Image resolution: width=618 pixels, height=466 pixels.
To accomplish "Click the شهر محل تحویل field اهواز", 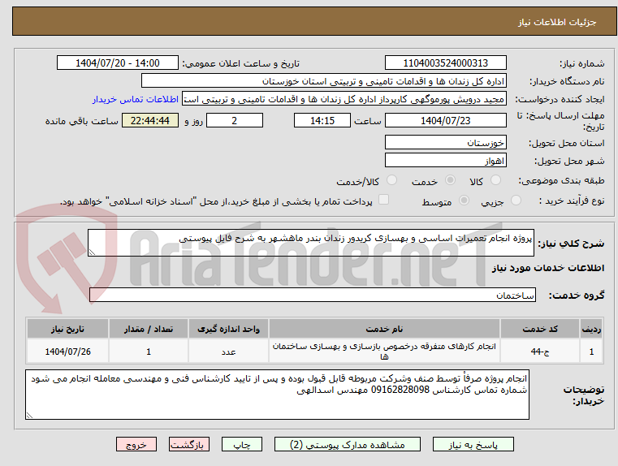I will 445,161.
